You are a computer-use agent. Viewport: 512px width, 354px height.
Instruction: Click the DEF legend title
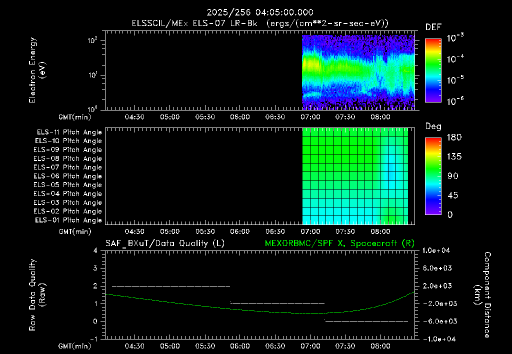(x=433, y=27)
